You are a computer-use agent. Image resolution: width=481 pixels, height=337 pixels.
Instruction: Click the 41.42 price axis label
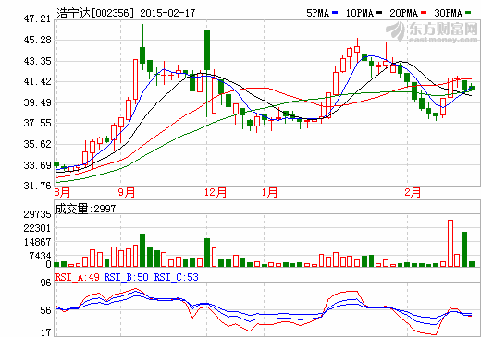[37, 81]
